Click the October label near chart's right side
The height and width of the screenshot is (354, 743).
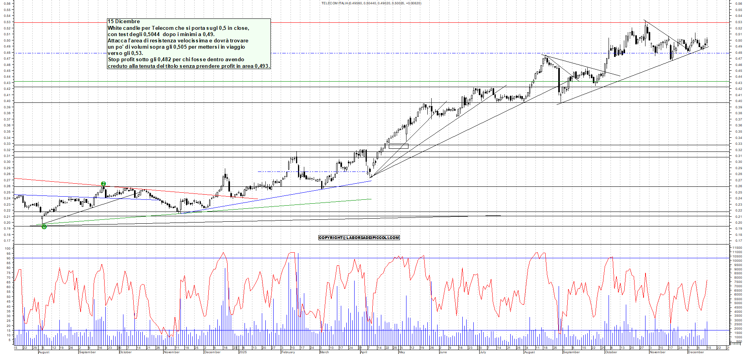pos(611,352)
